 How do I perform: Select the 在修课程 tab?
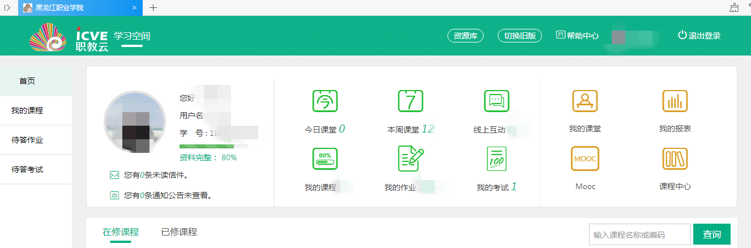point(121,232)
